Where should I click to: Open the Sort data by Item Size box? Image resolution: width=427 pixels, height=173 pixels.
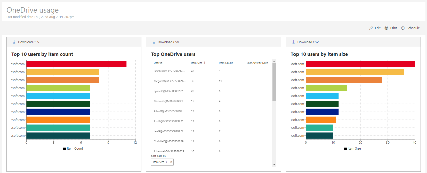coord(159,162)
